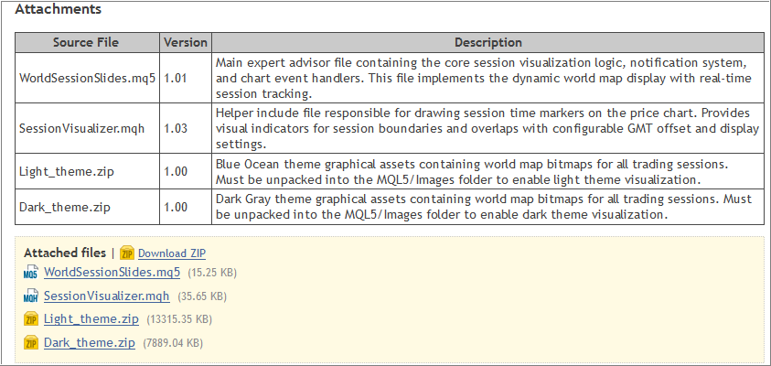Click the Version column header
This screenshot has width=771, height=366.
pos(186,43)
